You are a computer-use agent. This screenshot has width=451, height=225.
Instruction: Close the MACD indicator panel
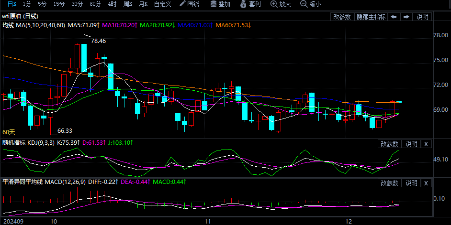426,183
